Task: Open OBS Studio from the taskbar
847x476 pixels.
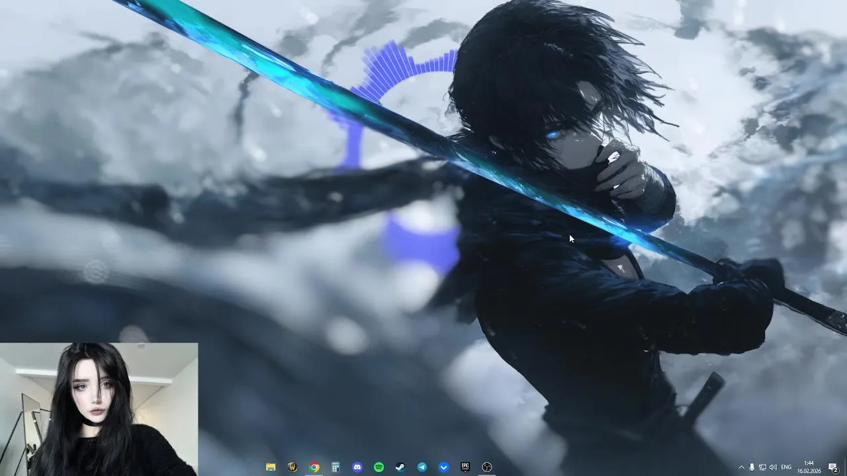Action: (487, 467)
